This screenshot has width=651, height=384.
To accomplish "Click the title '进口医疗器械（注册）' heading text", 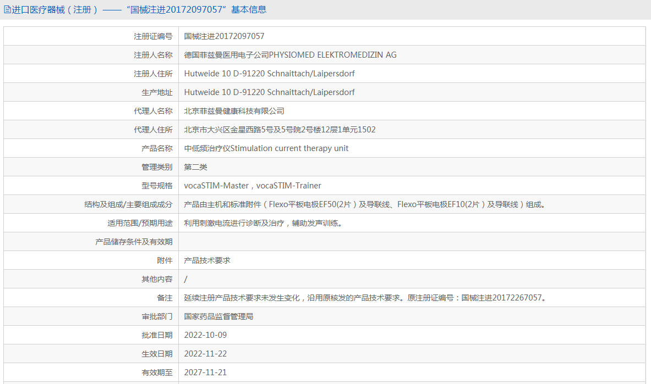I will [55, 9].
